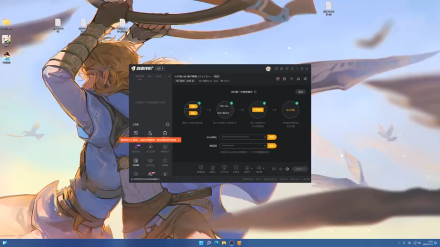Add a screen capture source in the bottom toolbar

click(x=201, y=169)
